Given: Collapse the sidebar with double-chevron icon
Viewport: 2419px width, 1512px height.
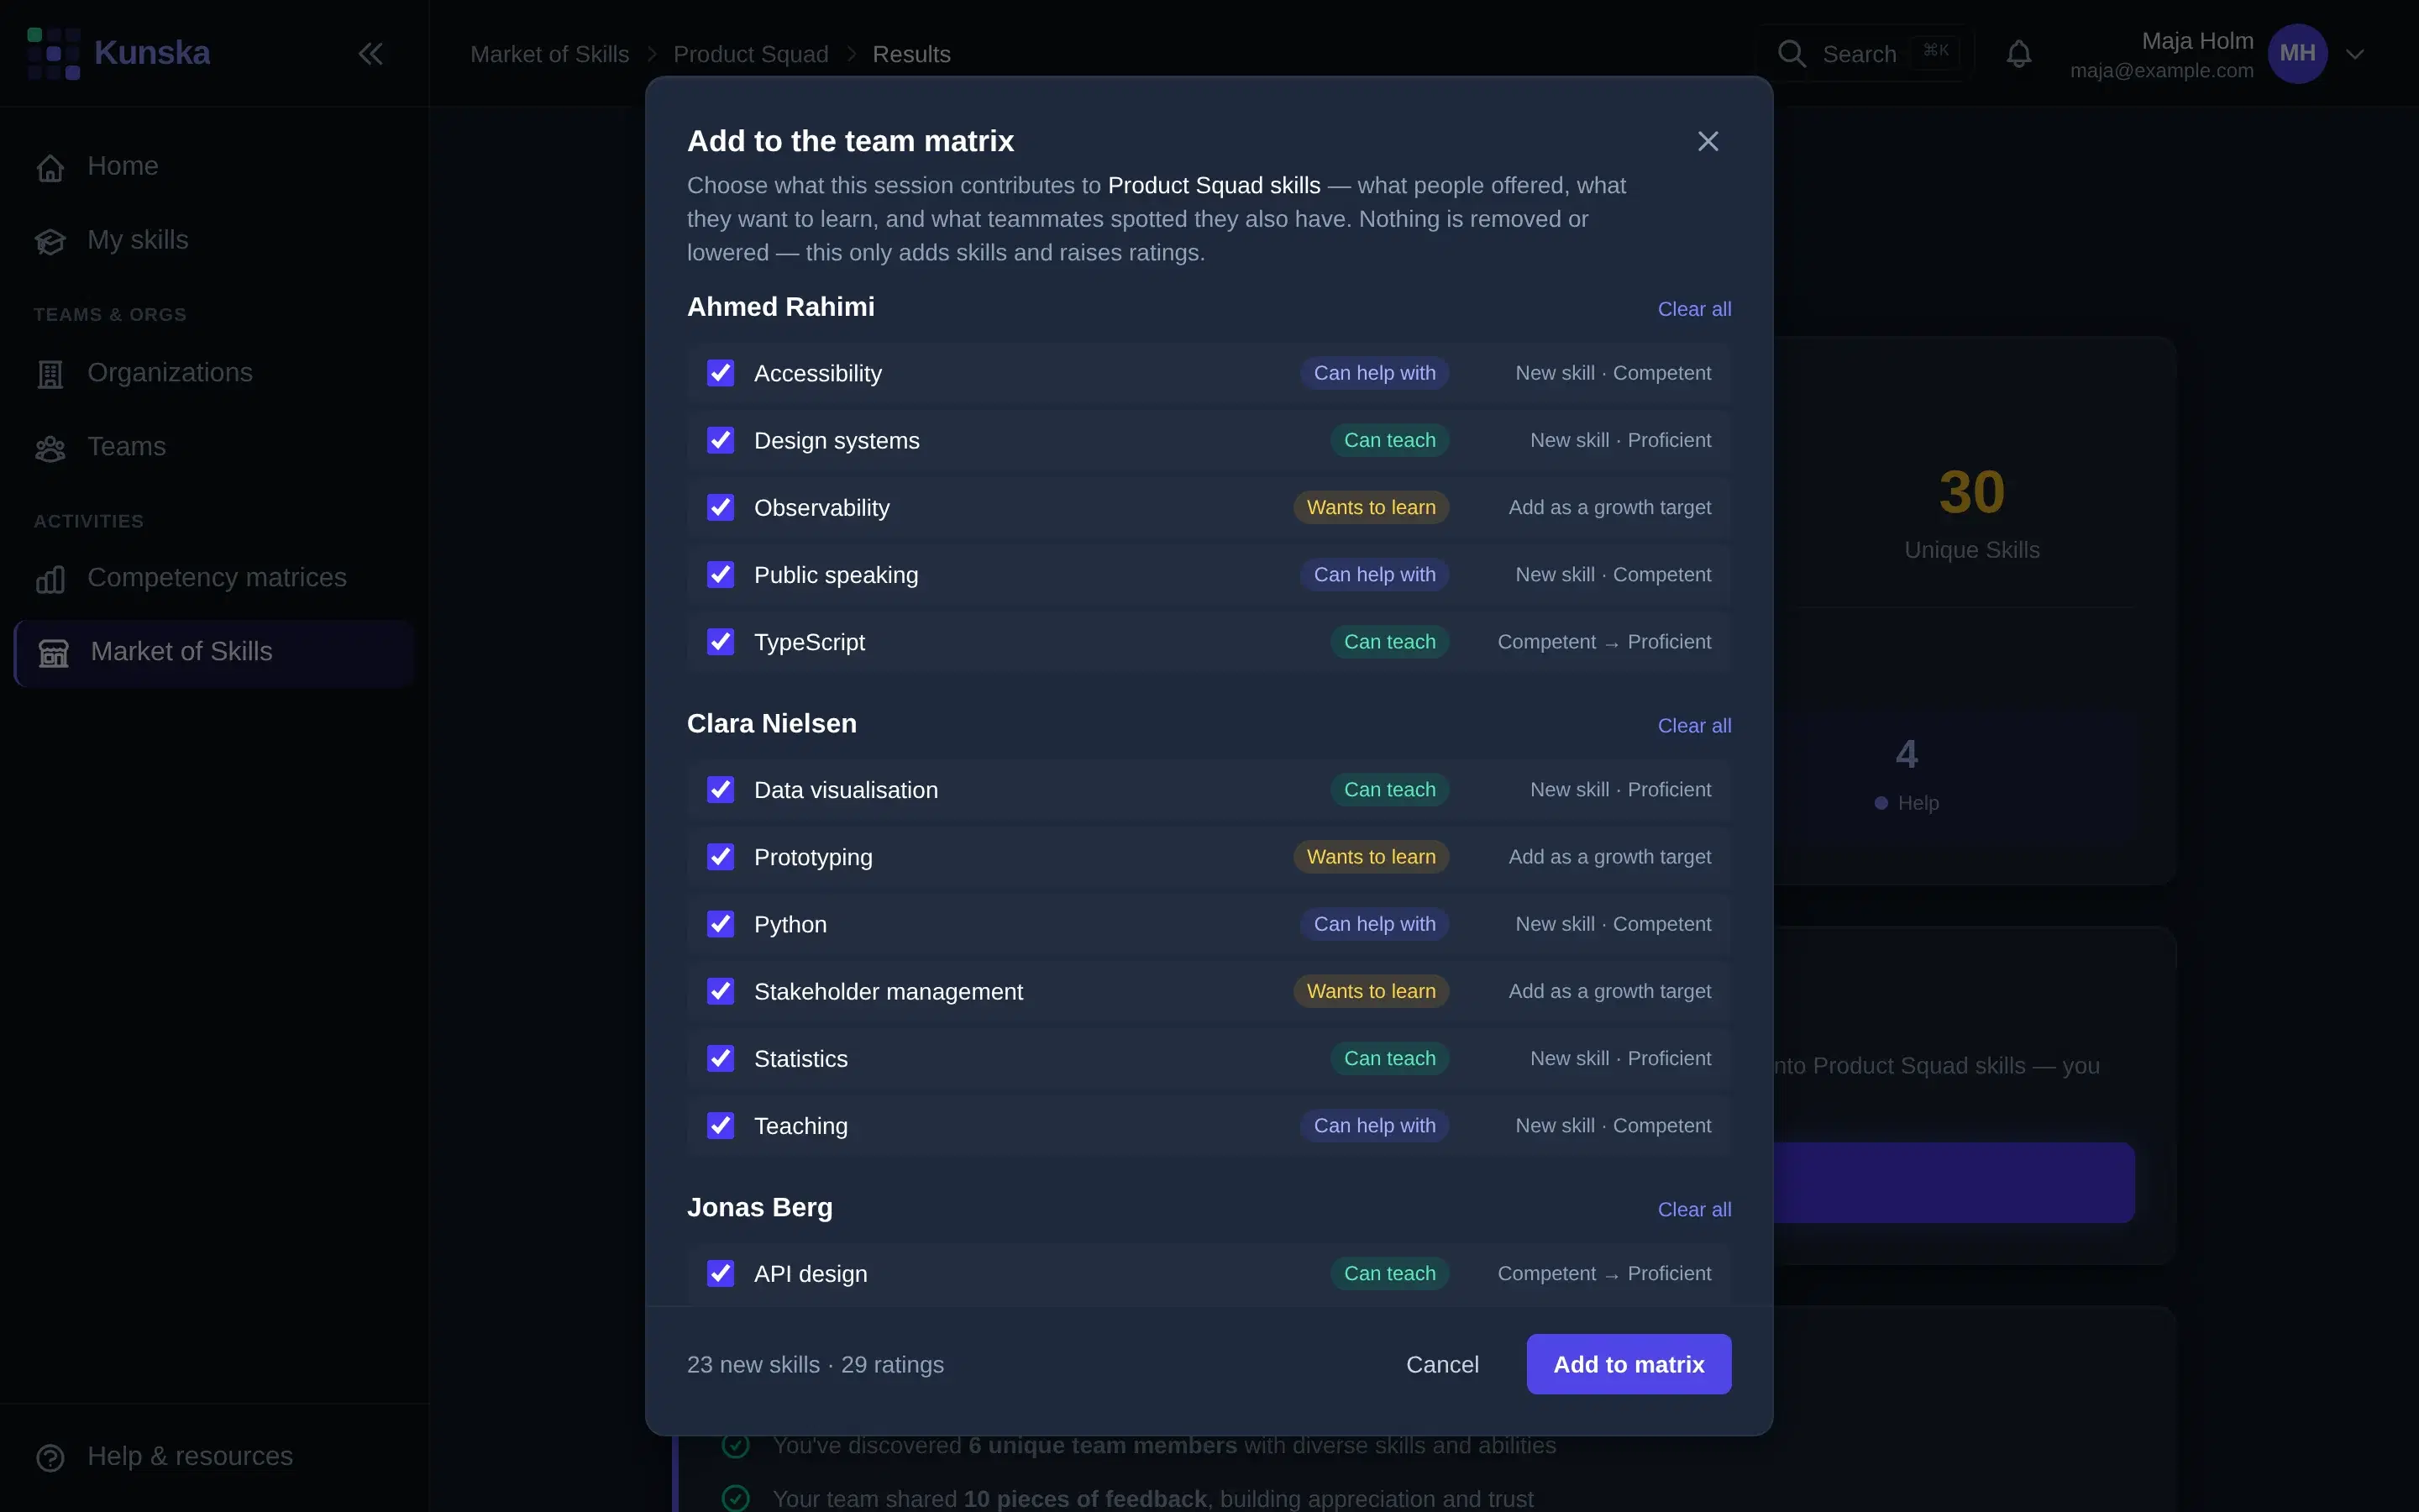Looking at the screenshot, I should point(371,54).
